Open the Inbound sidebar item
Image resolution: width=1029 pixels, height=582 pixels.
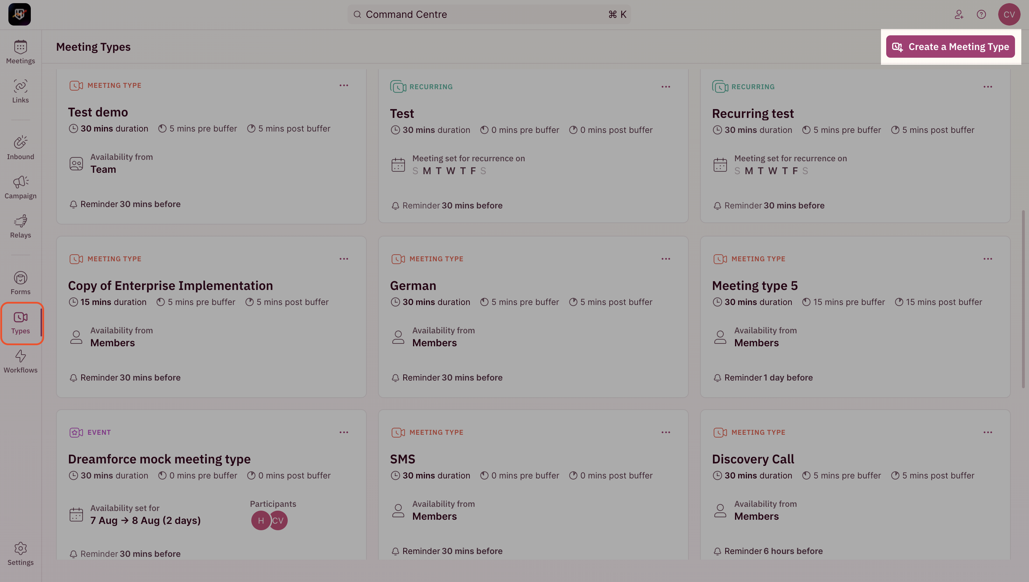tap(20, 148)
